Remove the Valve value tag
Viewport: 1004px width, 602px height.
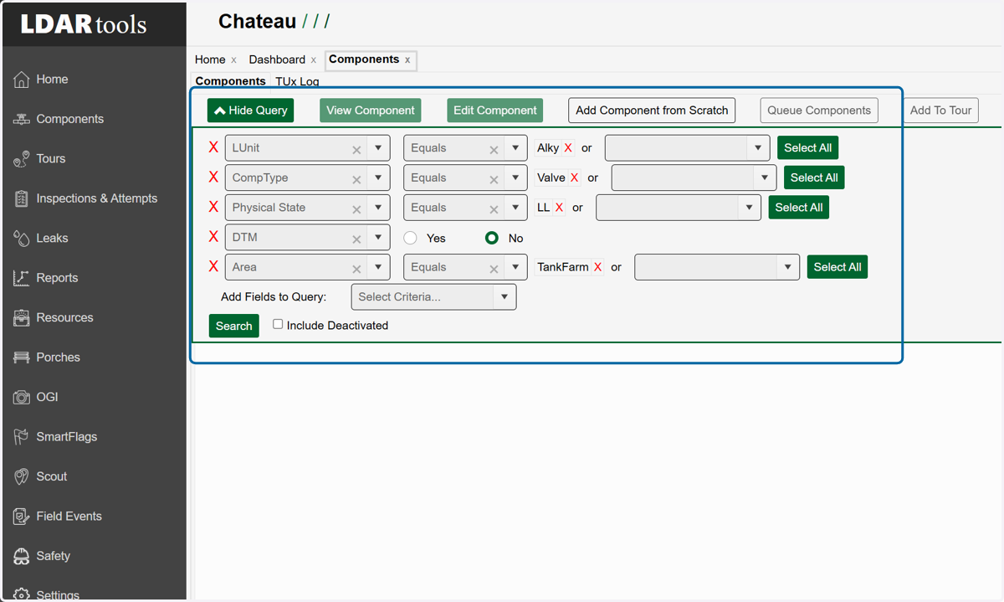coord(574,178)
